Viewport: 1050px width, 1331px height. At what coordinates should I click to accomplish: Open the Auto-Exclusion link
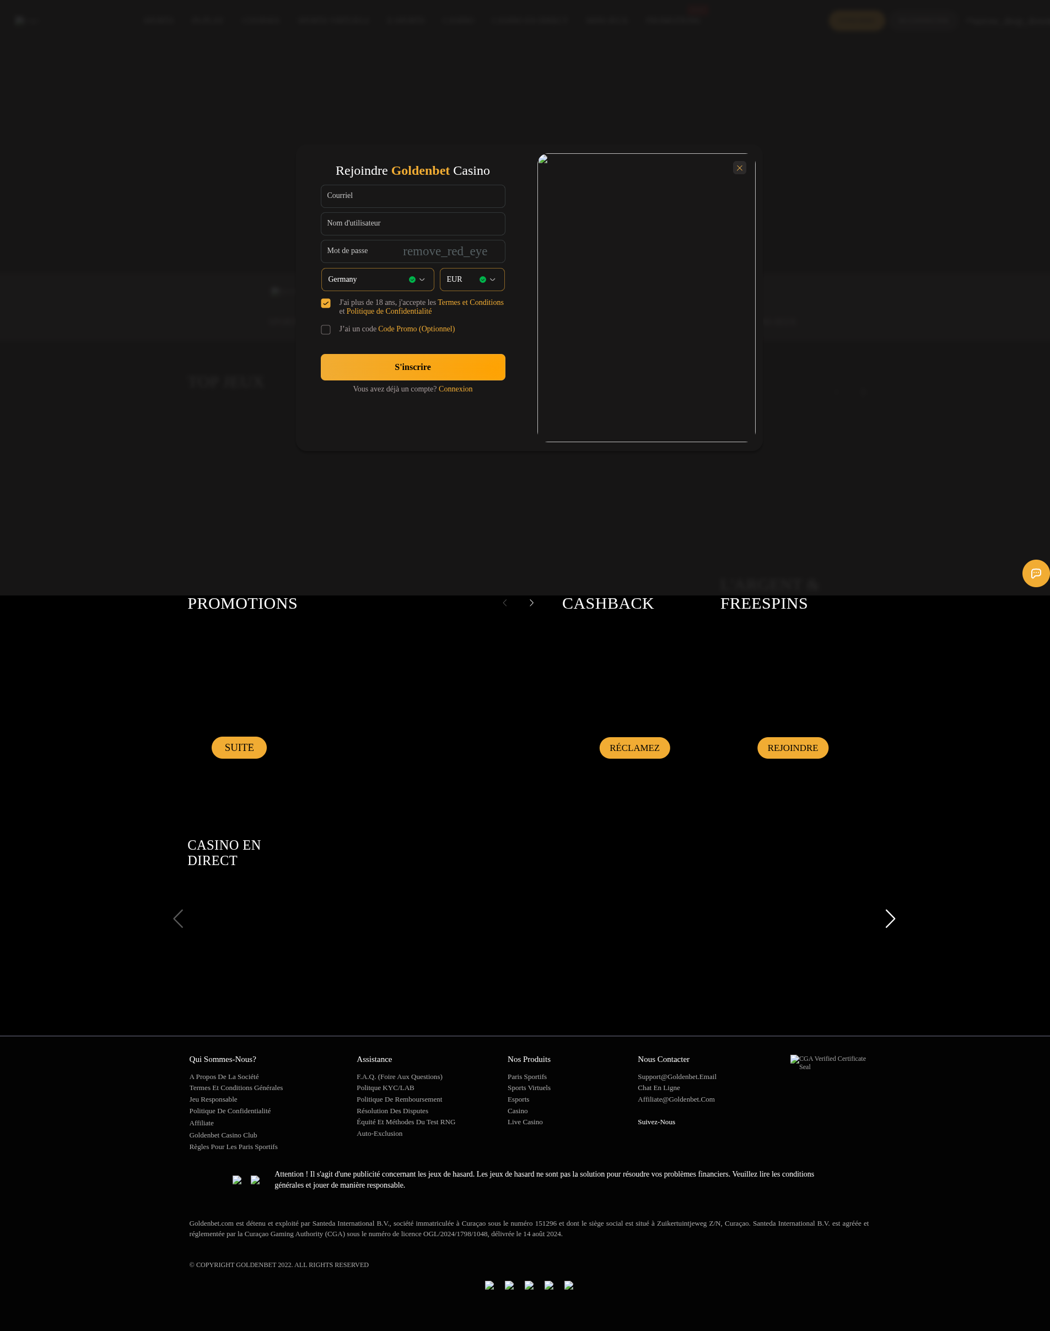coord(379,1134)
